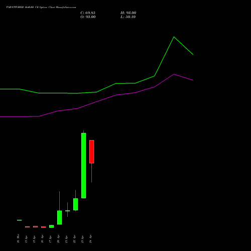Click the 24 Apr date label
Screen dimensions: 251x251
pos(90,239)
